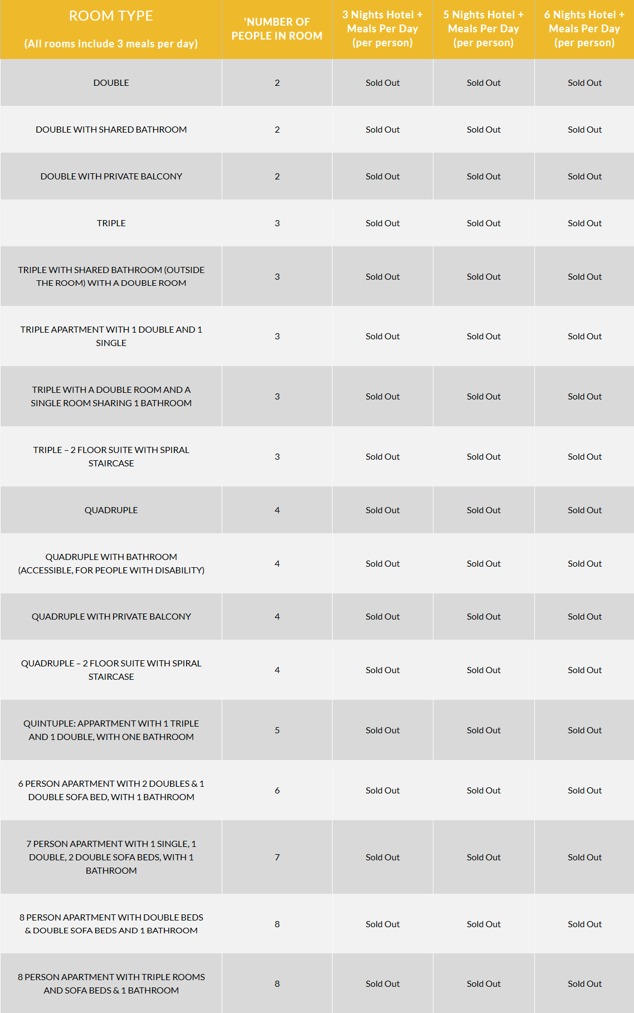Viewport: 634px width, 1013px height.
Task: Click 6 Nights Sold Out for plain QUADRUPLE row
Action: tap(584, 510)
